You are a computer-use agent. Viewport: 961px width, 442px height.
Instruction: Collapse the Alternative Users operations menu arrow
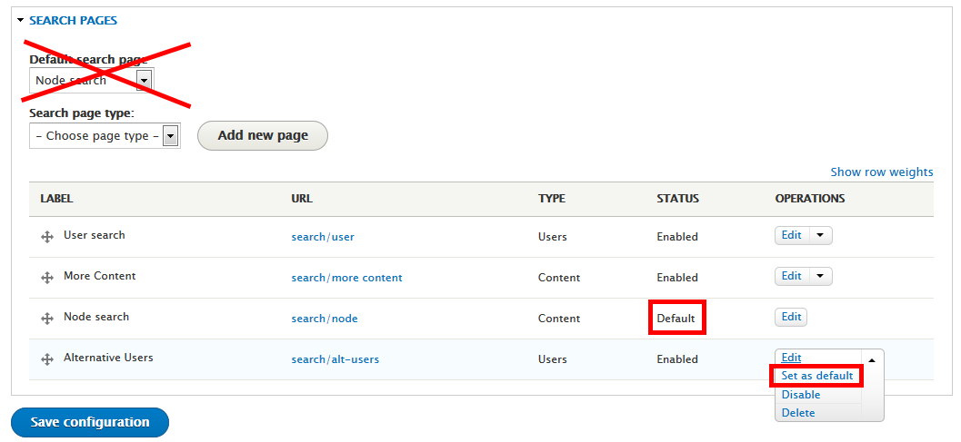tap(872, 359)
